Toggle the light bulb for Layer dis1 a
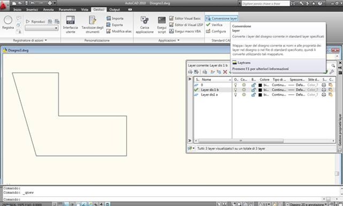This screenshot has width=343, height=206. [236, 95]
